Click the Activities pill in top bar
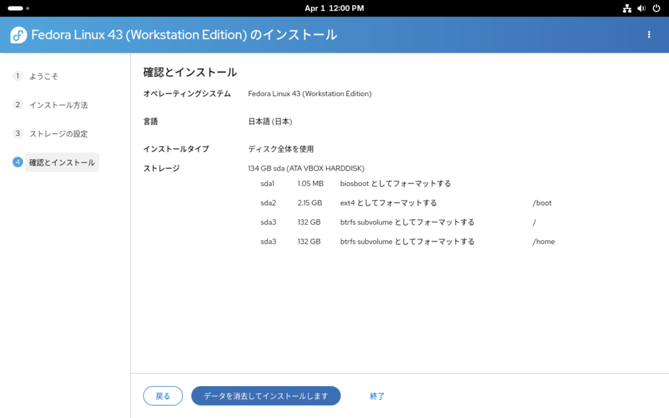The width and height of the screenshot is (669, 418). [16, 8]
